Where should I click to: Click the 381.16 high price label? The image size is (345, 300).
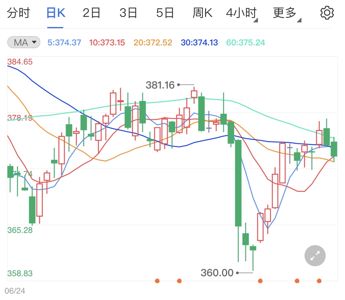pos(160,85)
